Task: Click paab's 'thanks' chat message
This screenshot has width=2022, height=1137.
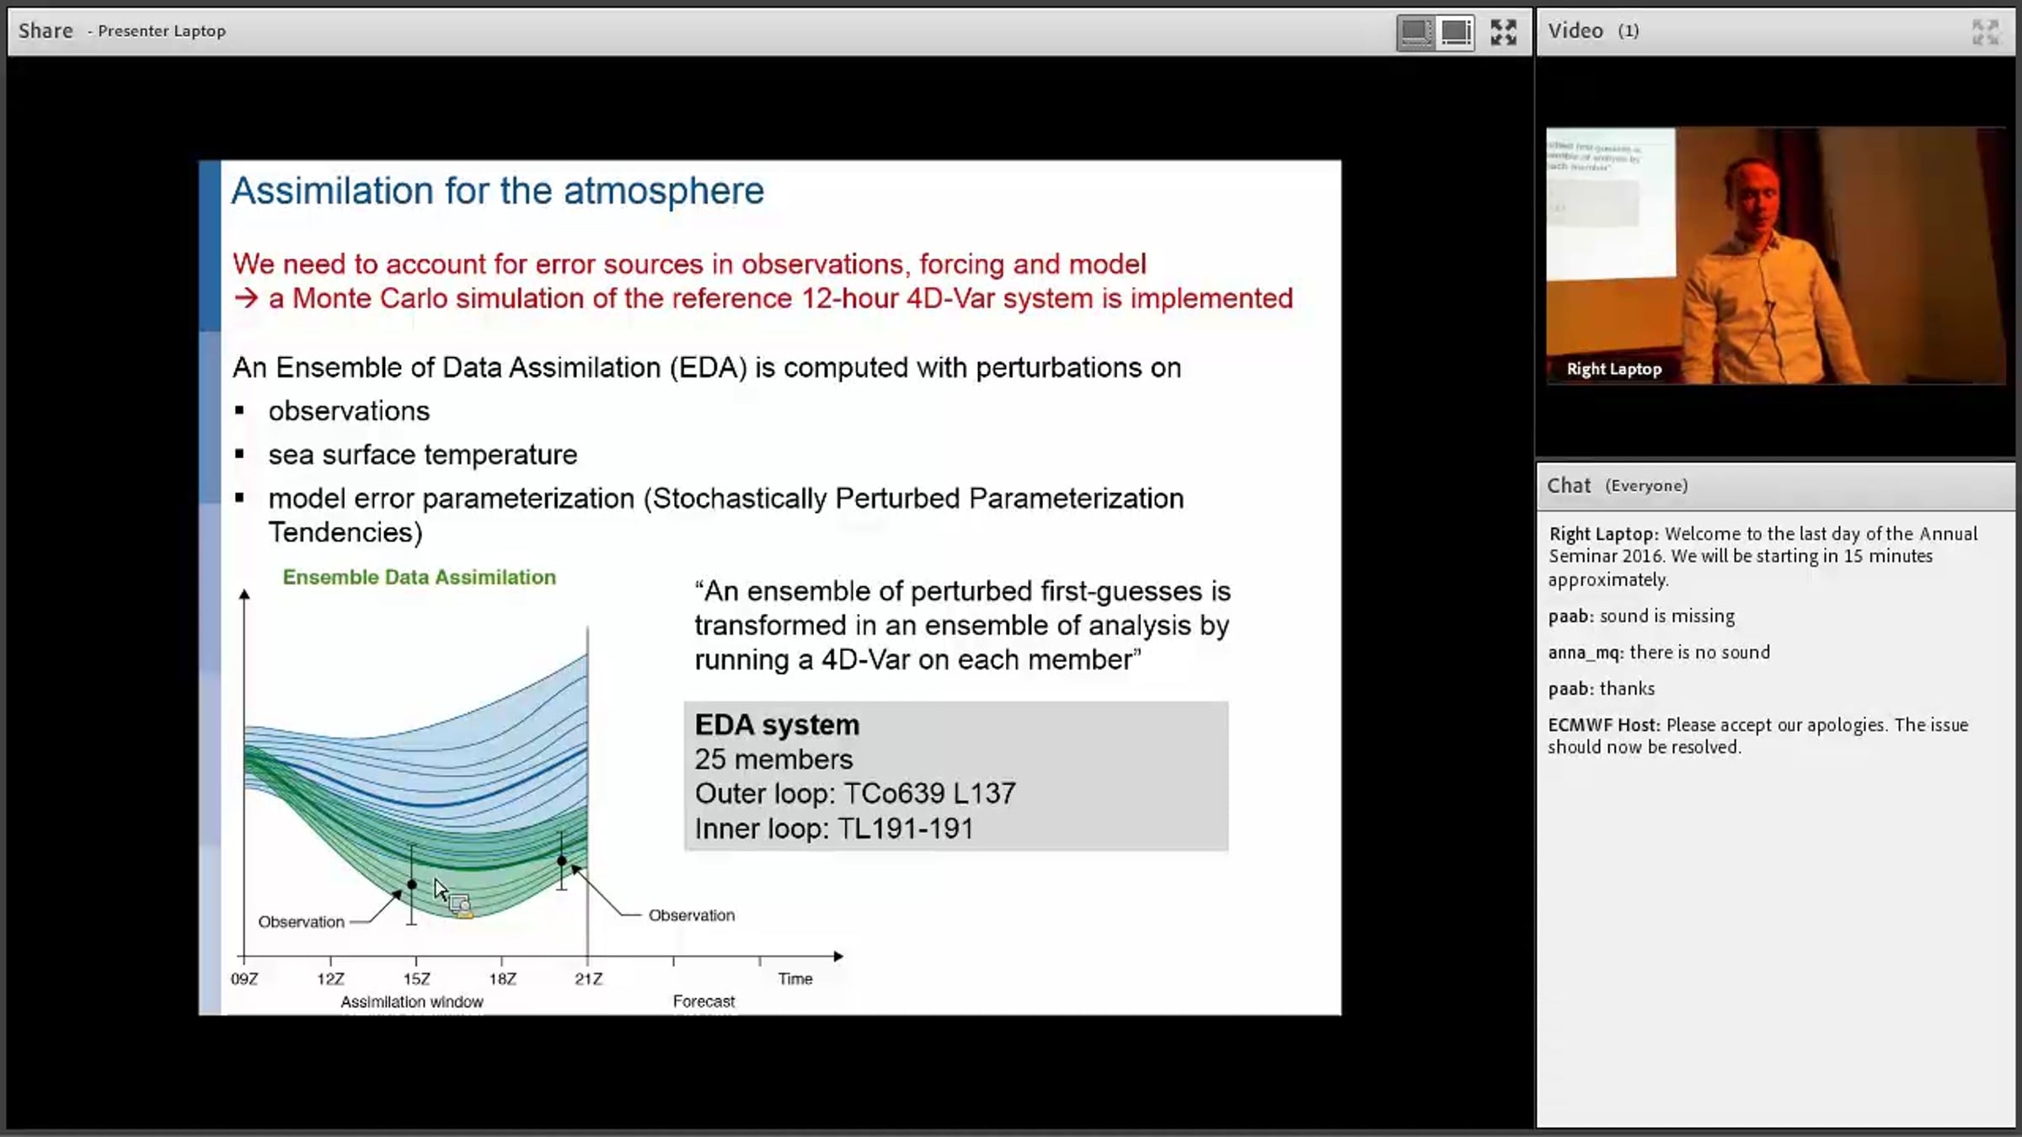Action: (x=1601, y=689)
